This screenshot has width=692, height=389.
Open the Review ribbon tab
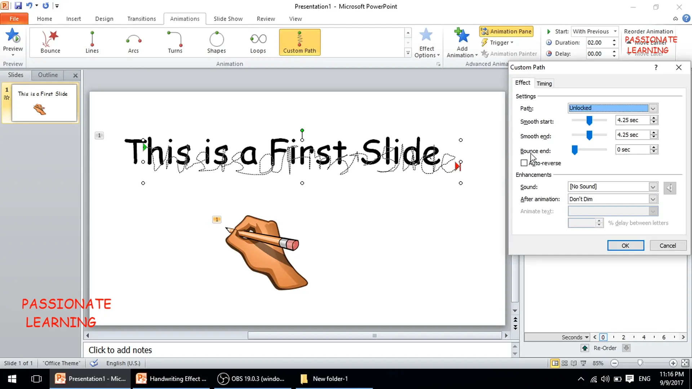266,19
